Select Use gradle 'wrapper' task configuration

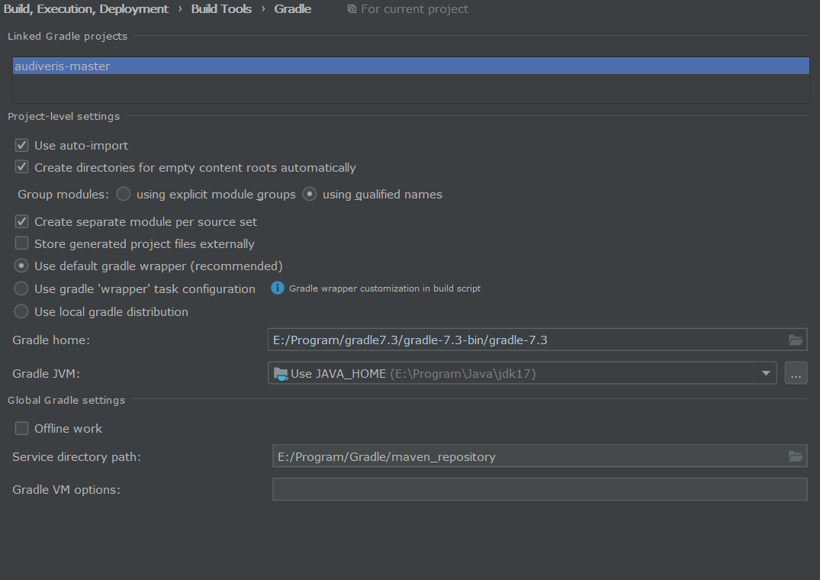coord(21,288)
